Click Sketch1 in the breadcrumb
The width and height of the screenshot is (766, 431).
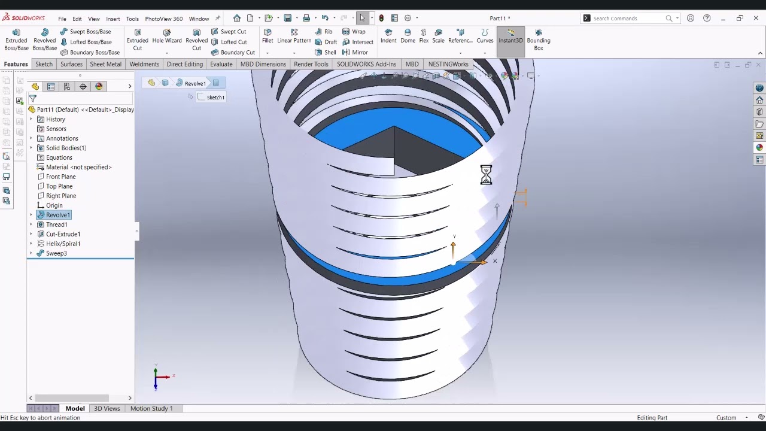click(x=211, y=97)
